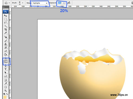Click the foreground color swatch
Image resolution: width=133 pixels, height=99 pixels.
tap(5, 97)
